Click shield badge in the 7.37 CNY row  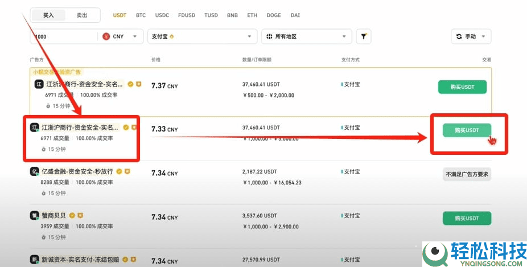(x=138, y=84)
